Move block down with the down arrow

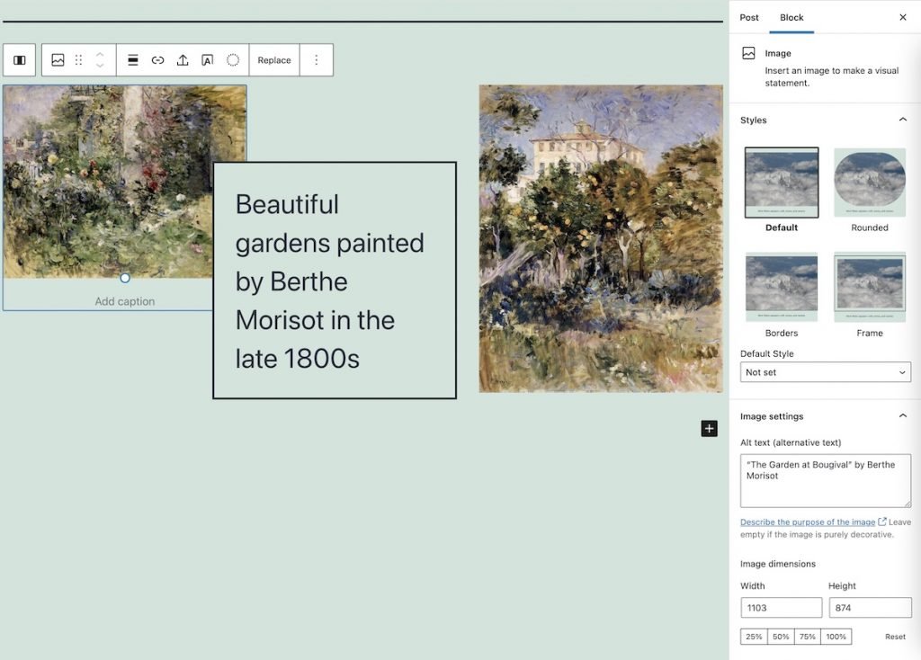[100, 66]
